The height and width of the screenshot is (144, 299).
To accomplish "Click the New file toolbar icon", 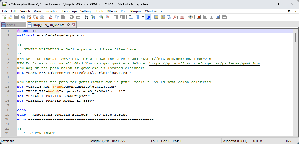I will pos(4,17).
